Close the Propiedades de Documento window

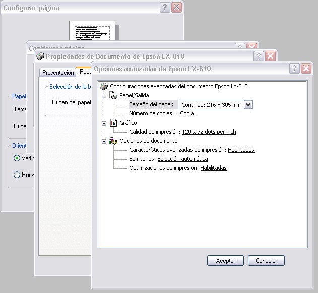pyautogui.click(x=270, y=56)
